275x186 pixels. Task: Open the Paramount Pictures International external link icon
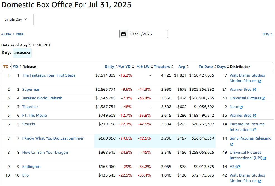[255, 130]
